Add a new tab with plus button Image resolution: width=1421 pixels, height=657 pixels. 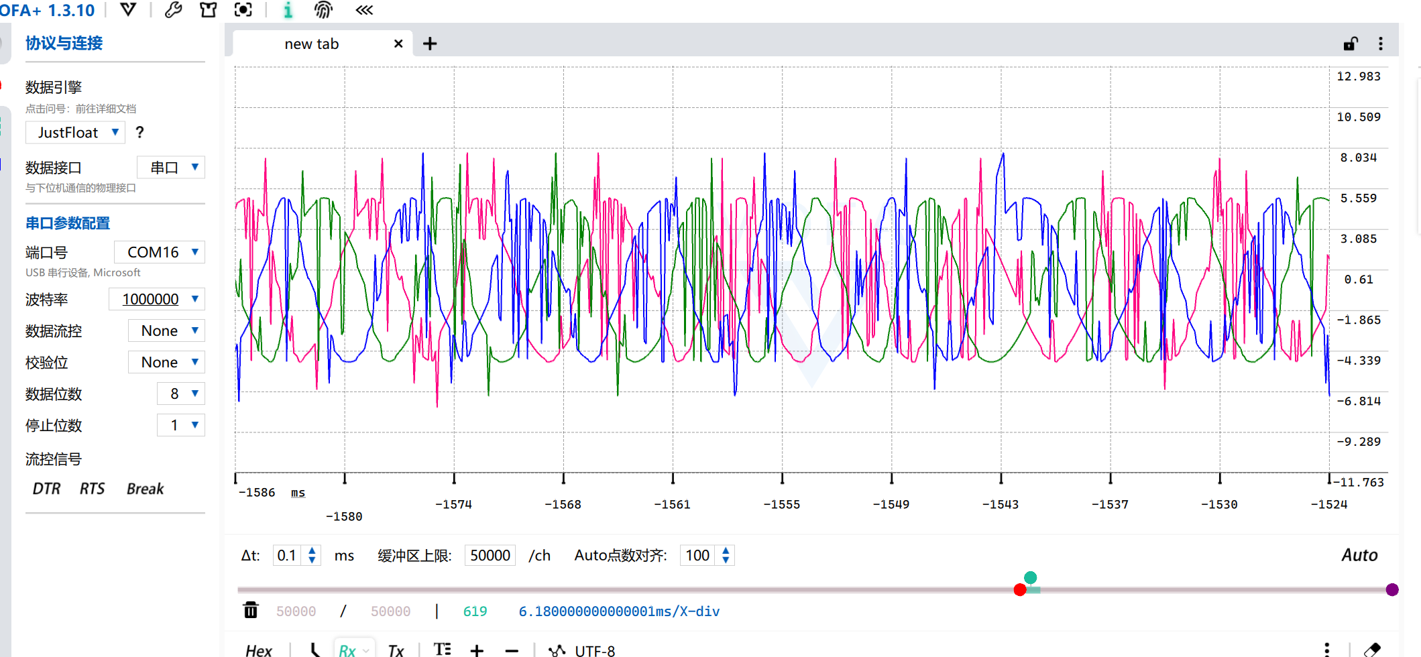(430, 44)
